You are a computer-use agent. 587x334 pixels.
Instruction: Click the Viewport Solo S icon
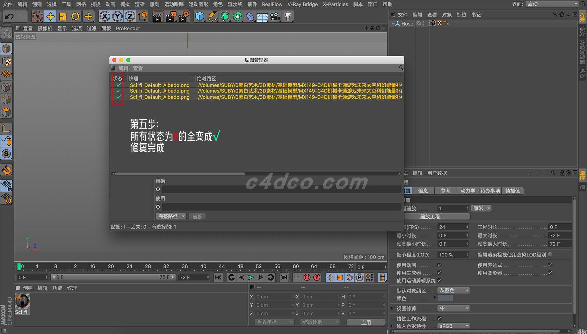tap(6, 154)
